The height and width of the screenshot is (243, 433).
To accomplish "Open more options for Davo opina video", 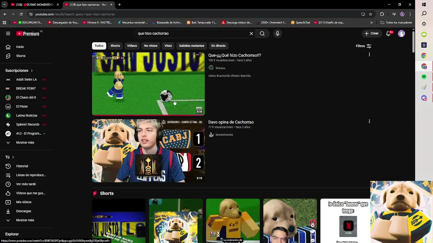I will [x=369, y=122].
